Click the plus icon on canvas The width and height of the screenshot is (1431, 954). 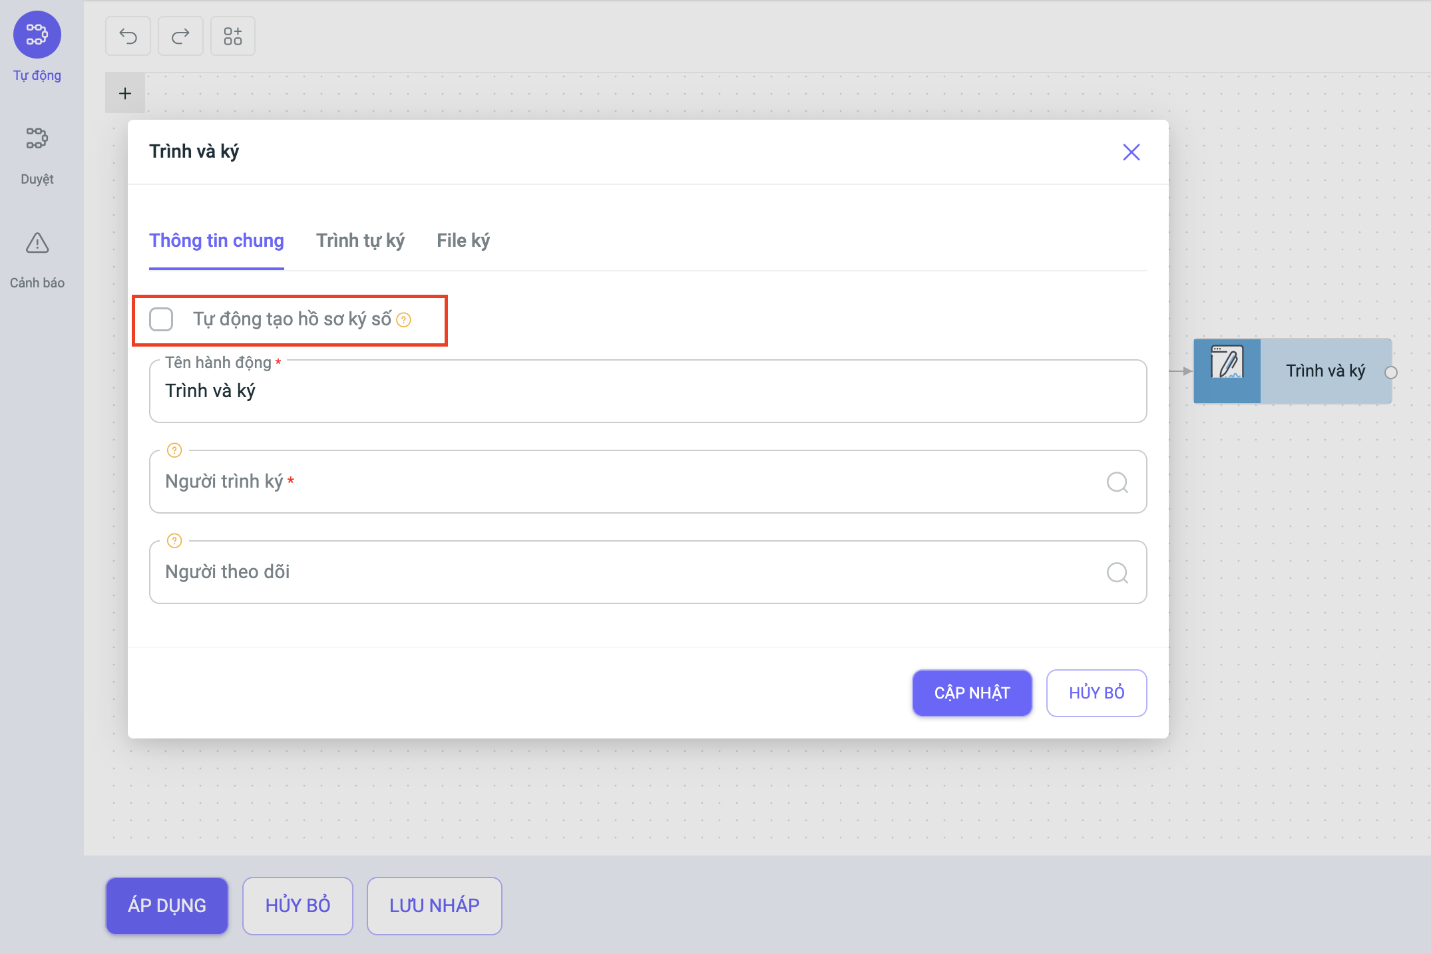coord(125,93)
